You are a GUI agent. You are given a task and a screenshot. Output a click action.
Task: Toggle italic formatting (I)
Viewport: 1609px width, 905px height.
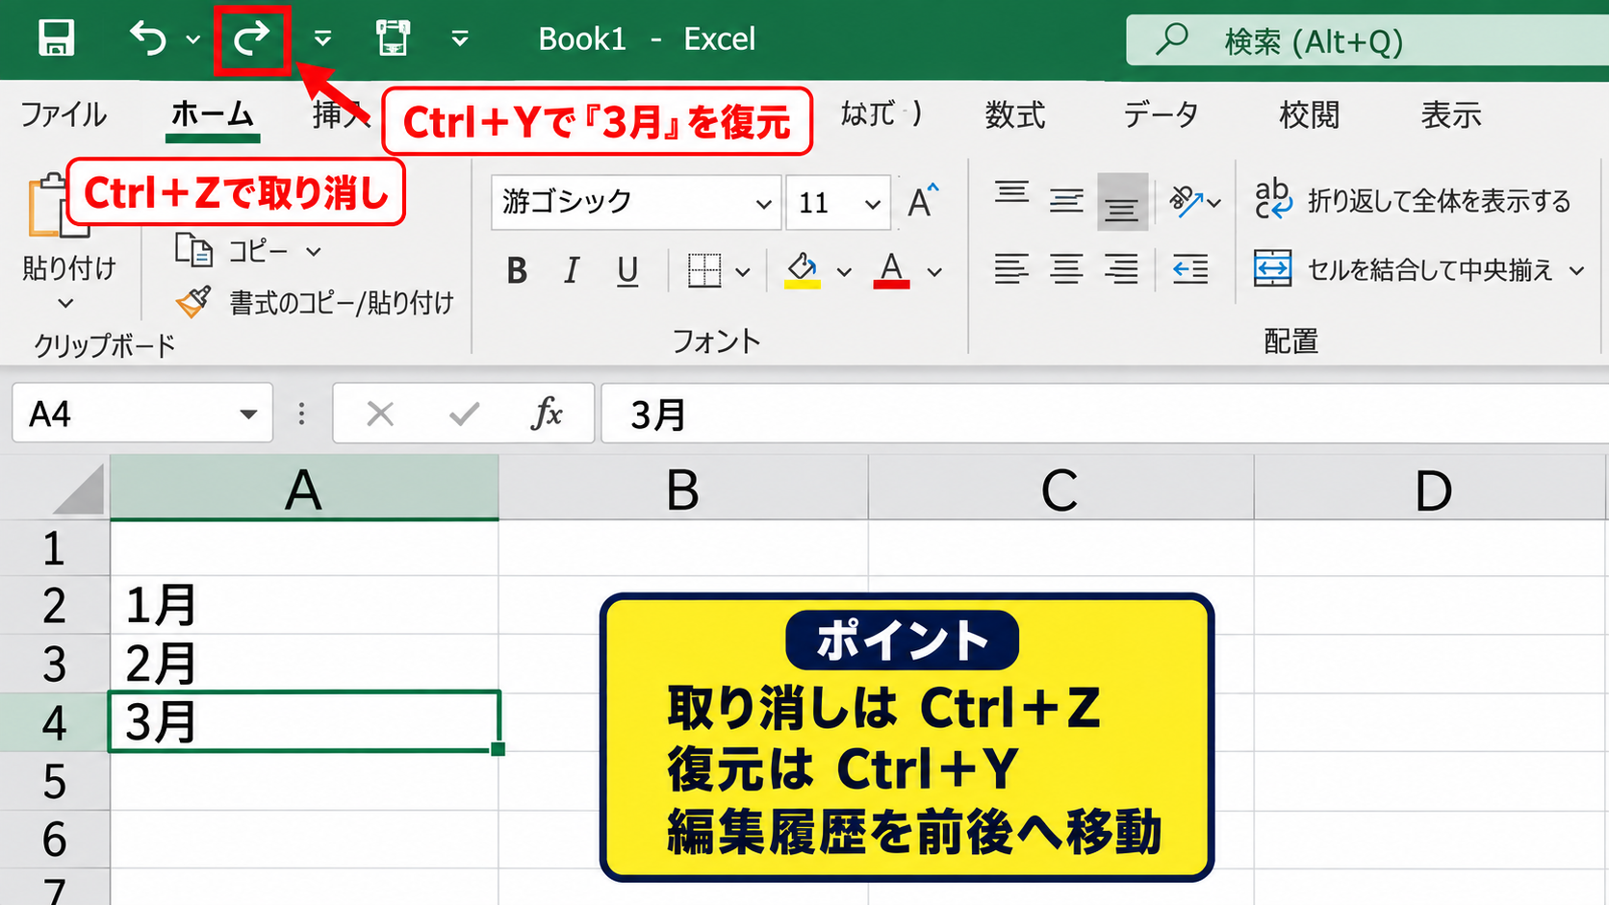(x=572, y=271)
